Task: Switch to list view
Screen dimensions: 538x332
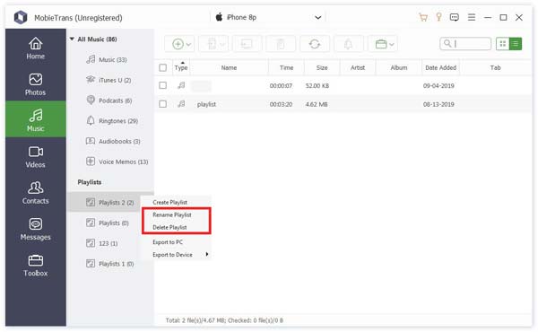Action: pyautogui.click(x=516, y=44)
